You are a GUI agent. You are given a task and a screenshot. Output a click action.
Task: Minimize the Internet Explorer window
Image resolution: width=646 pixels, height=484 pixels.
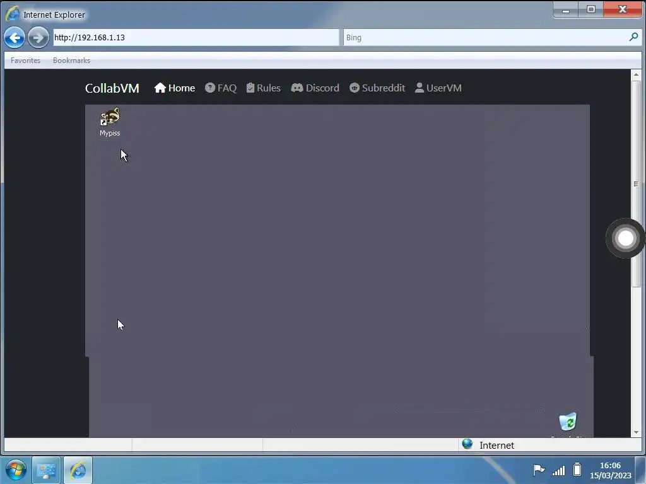(566, 10)
